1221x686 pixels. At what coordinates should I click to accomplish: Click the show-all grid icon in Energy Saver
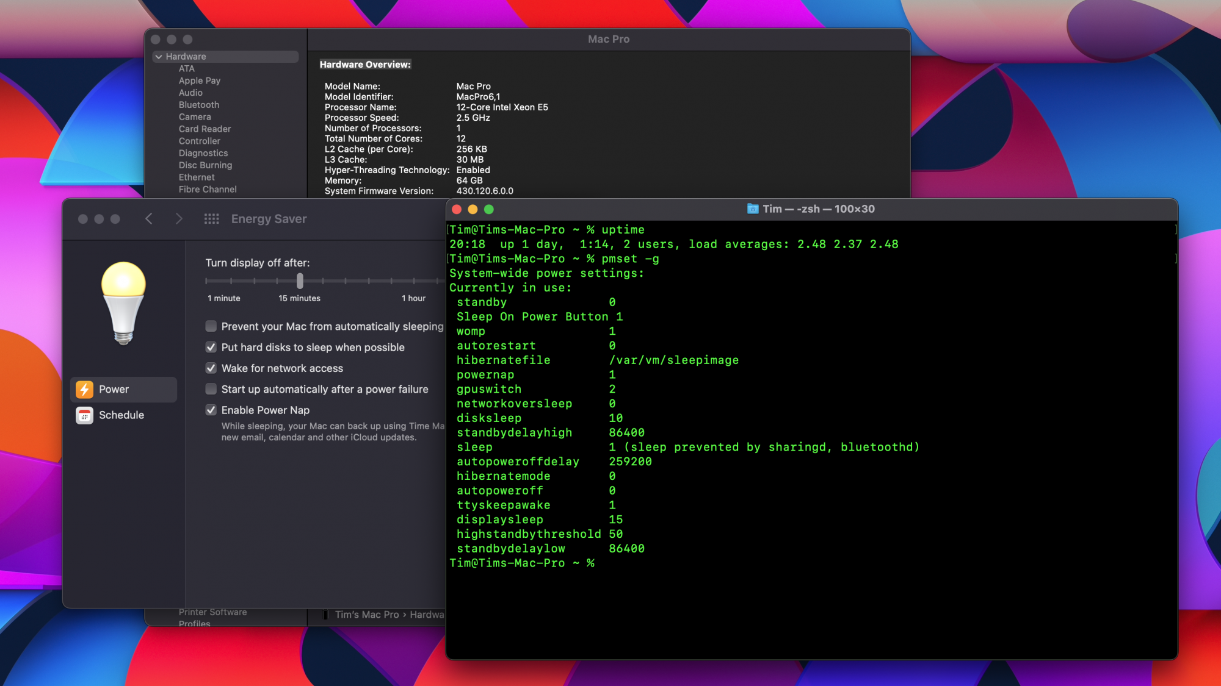[x=211, y=219]
